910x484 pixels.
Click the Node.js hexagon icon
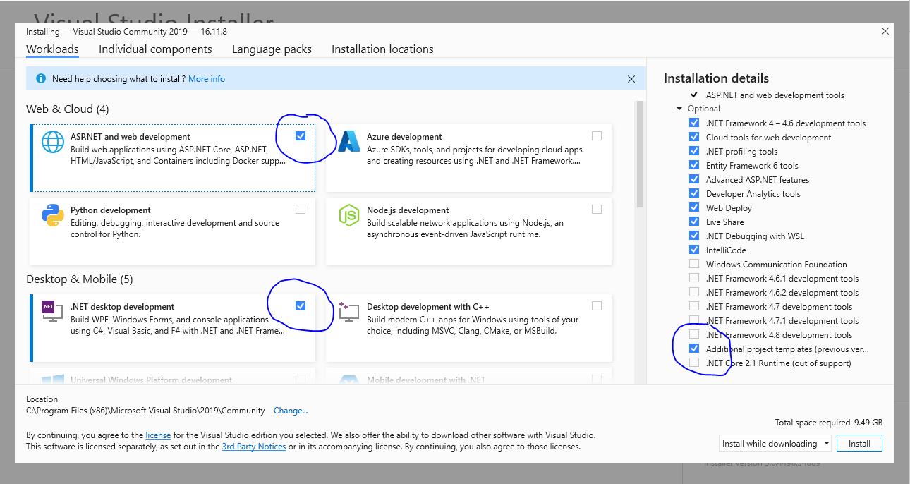(x=349, y=215)
